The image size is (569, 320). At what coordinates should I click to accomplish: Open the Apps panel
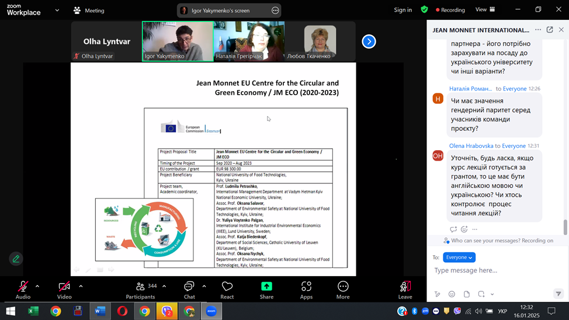[306, 287]
